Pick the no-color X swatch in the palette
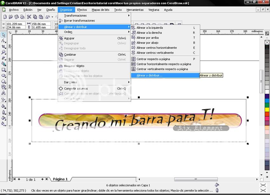The width and height of the screenshot is (270, 195). pyautogui.click(x=267, y=42)
